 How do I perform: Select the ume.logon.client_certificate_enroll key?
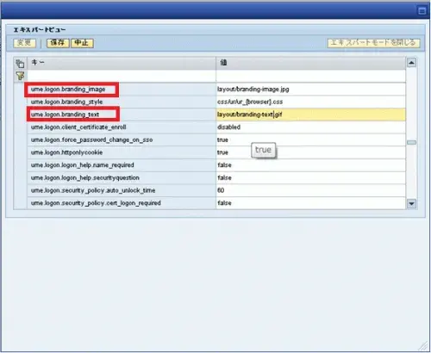(x=78, y=127)
